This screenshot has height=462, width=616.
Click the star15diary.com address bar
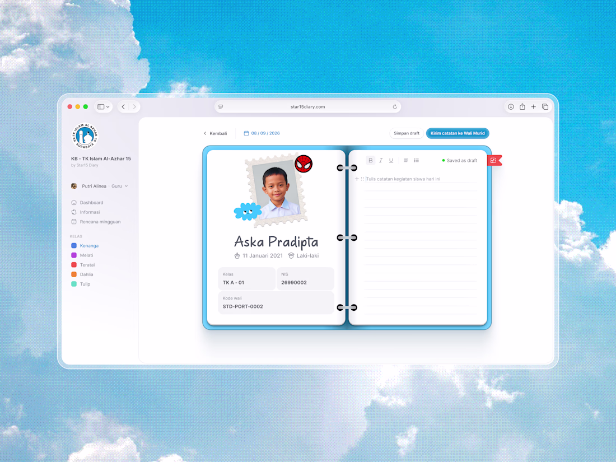coord(307,106)
